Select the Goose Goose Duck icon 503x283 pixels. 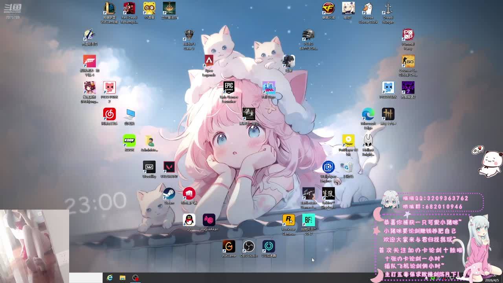pos(368,9)
